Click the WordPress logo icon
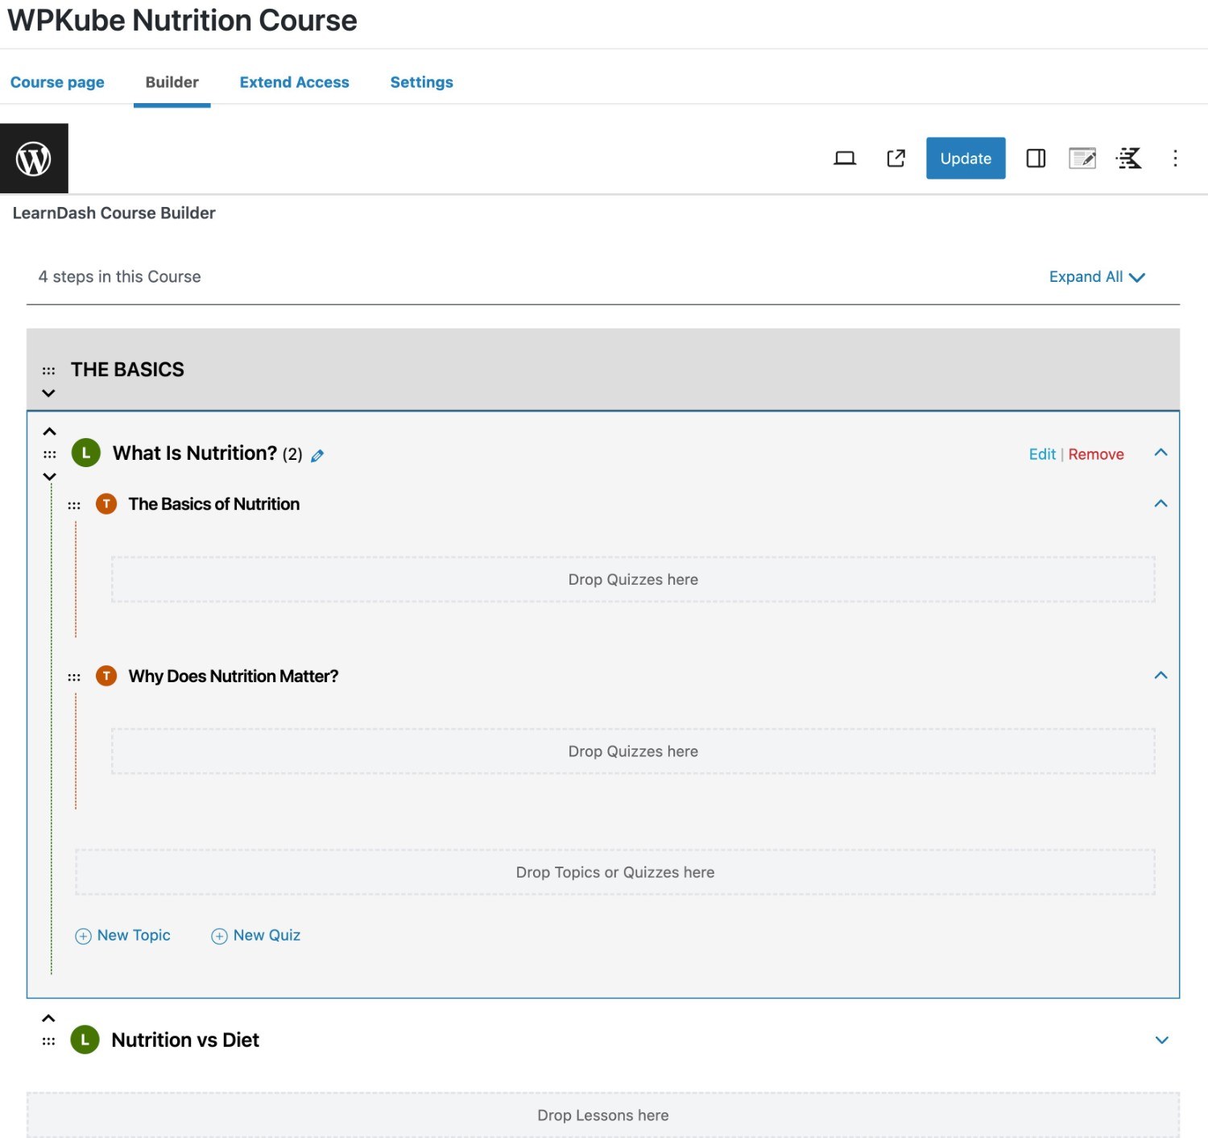This screenshot has height=1138, width=1208. (34, 159)
